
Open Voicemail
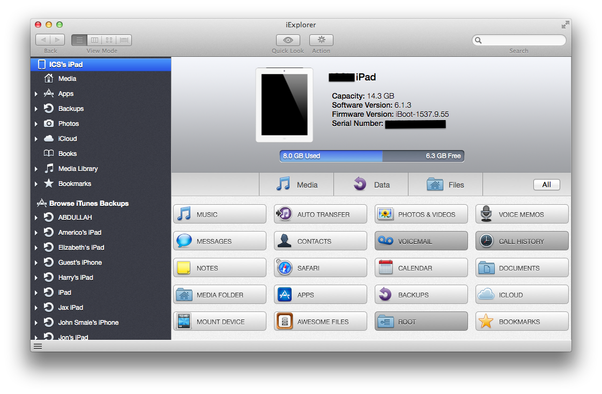click(x=421, y=241)
